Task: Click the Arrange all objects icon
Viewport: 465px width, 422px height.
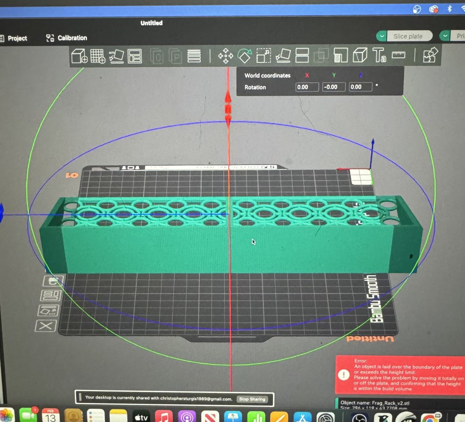Action: 135,56
